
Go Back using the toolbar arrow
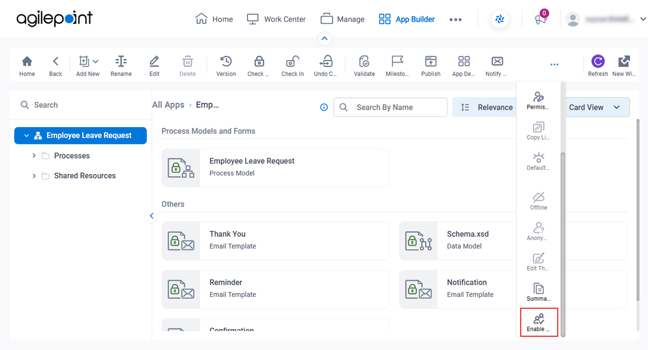click(x=56, y=66)
